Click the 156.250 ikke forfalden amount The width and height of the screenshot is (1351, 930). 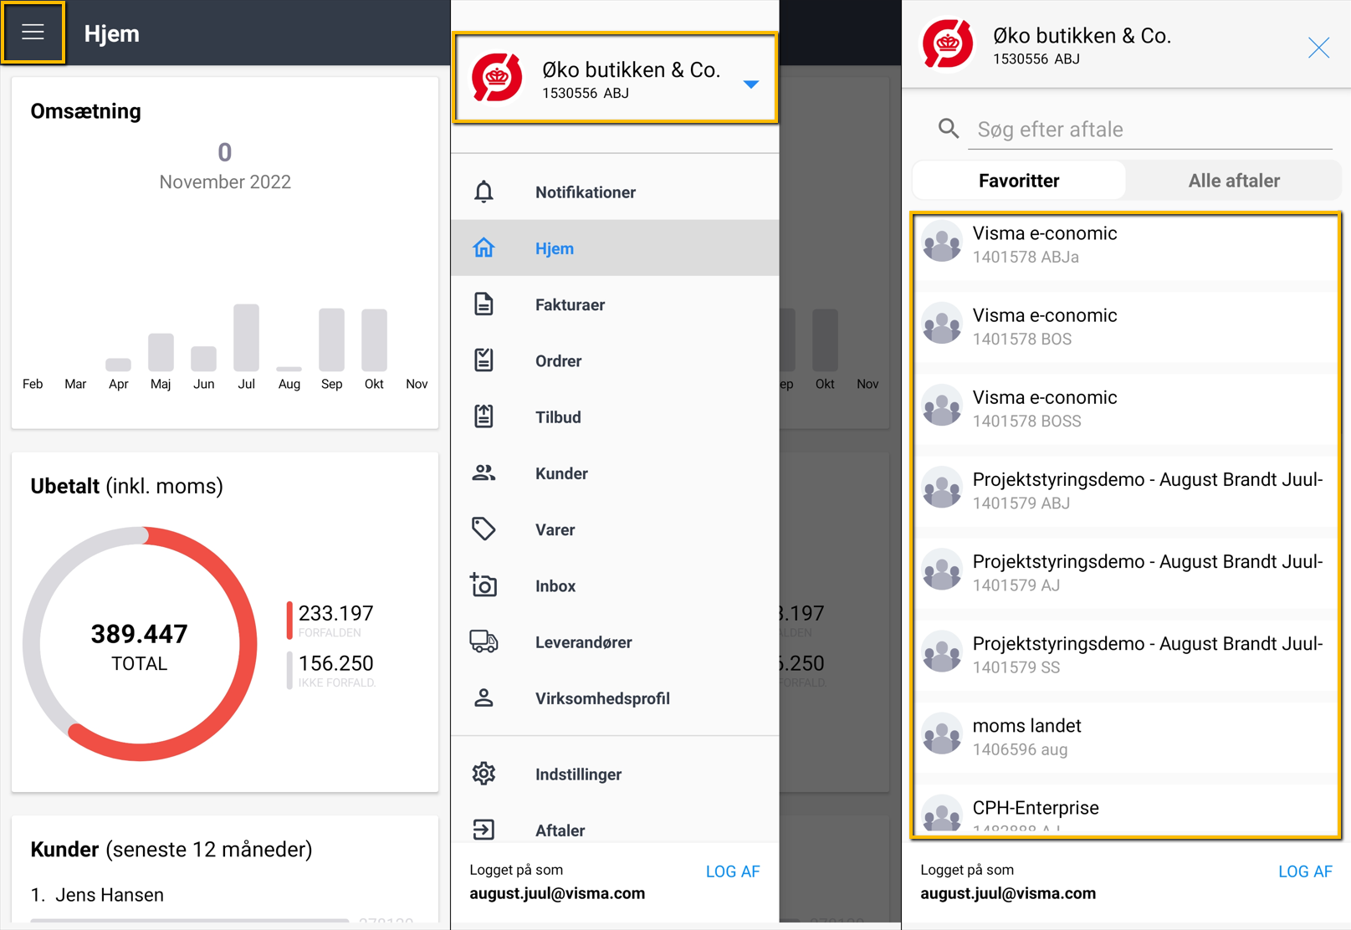335,663
